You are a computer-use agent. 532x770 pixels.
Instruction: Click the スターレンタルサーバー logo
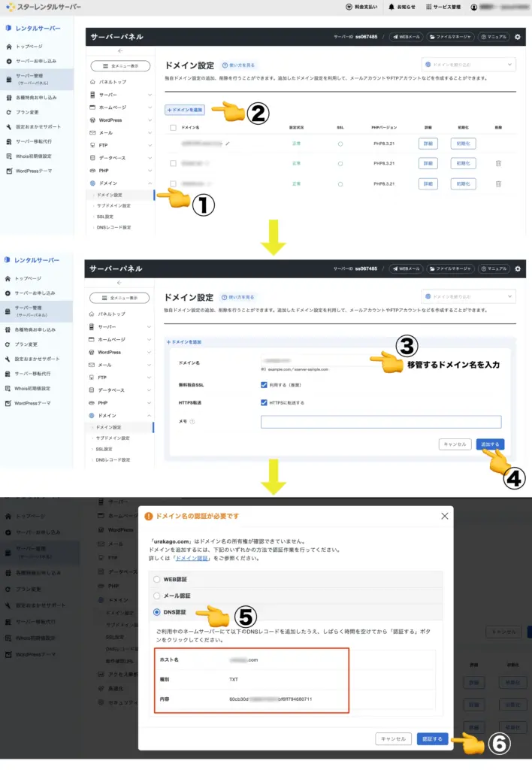coord(44,8)
